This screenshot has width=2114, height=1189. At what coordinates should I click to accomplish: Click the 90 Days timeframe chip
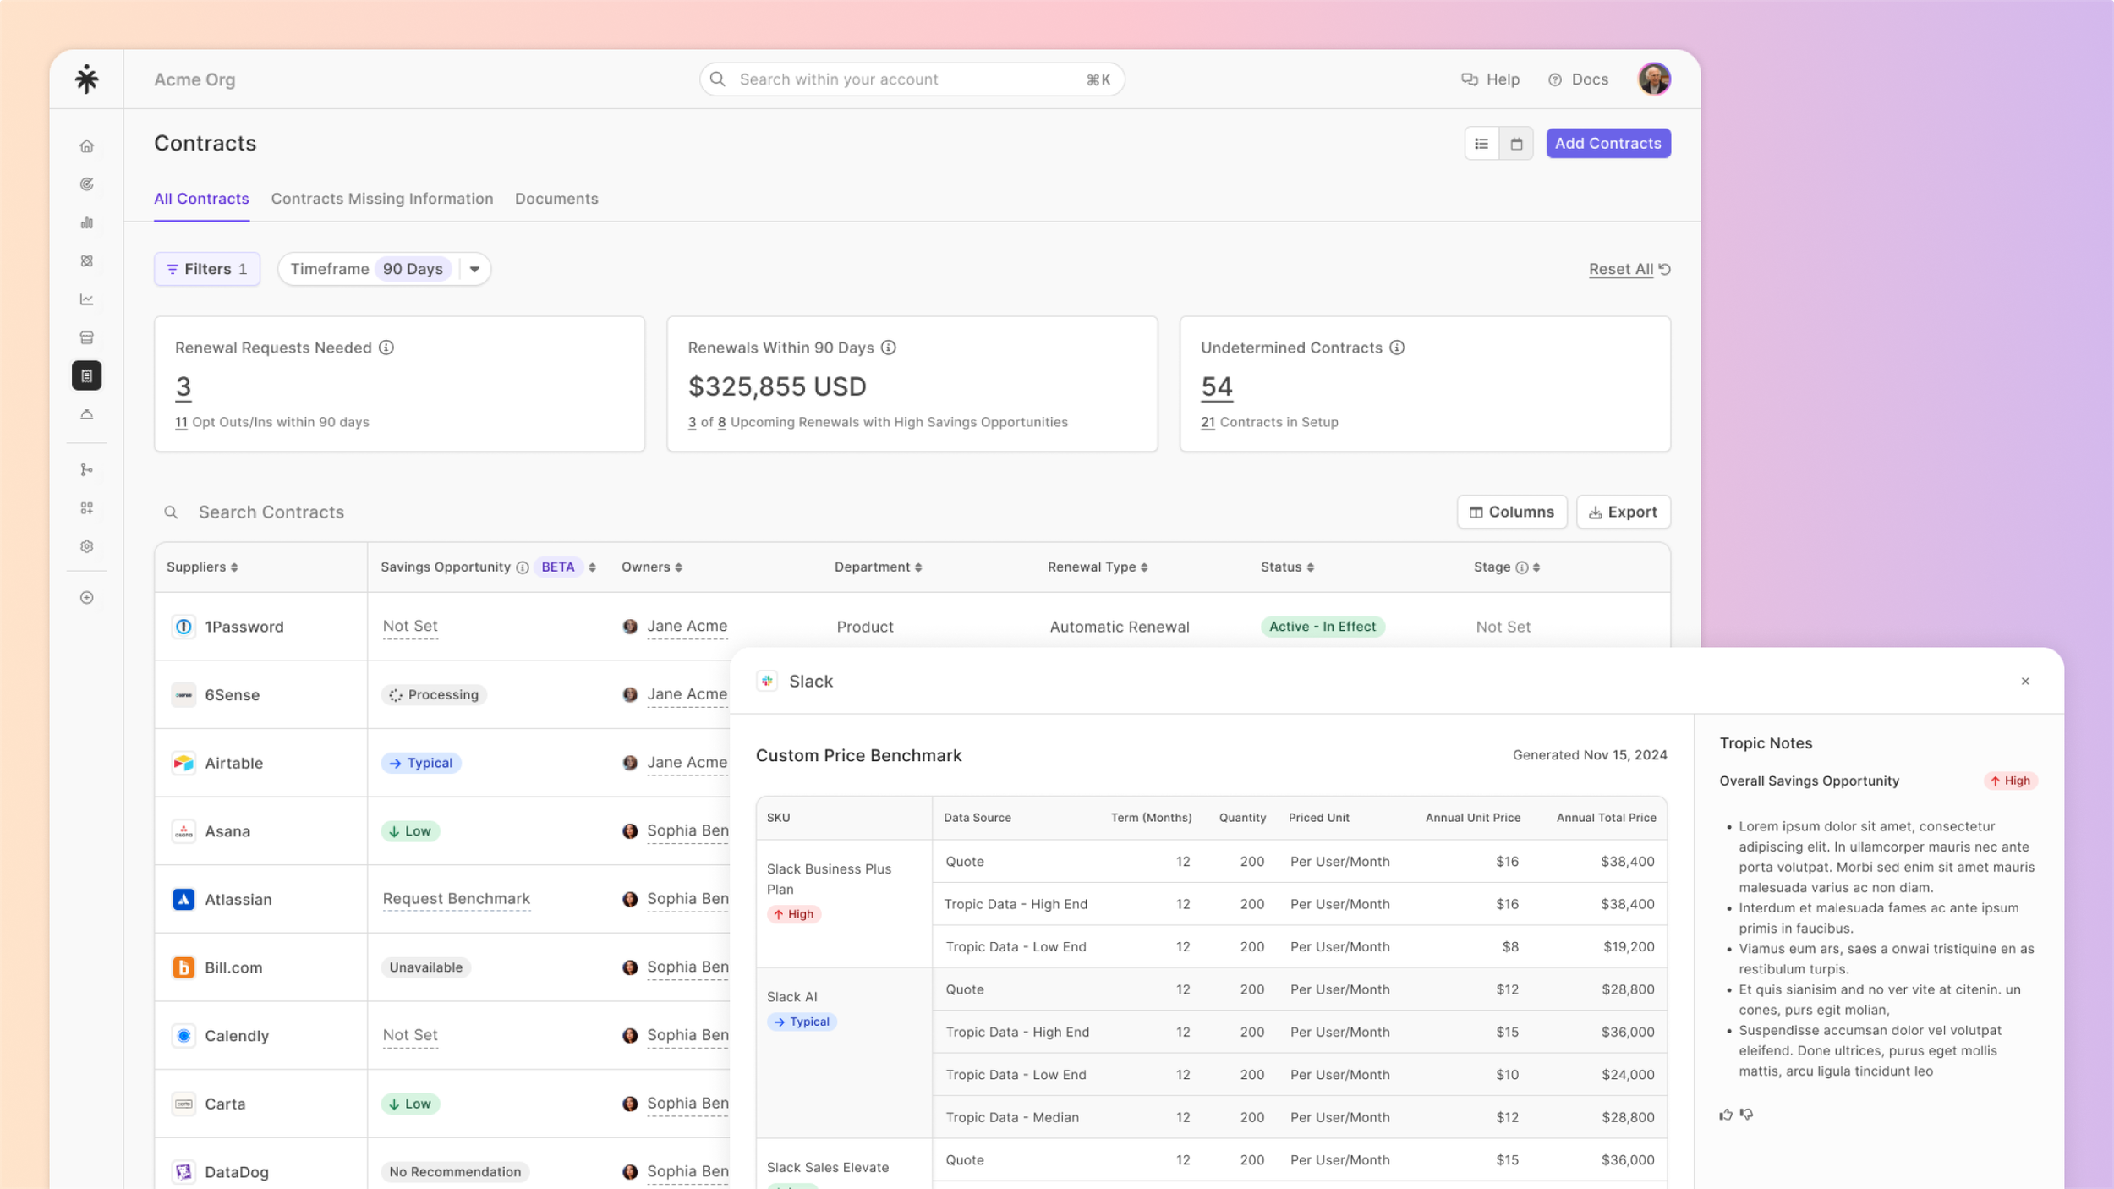413,269
